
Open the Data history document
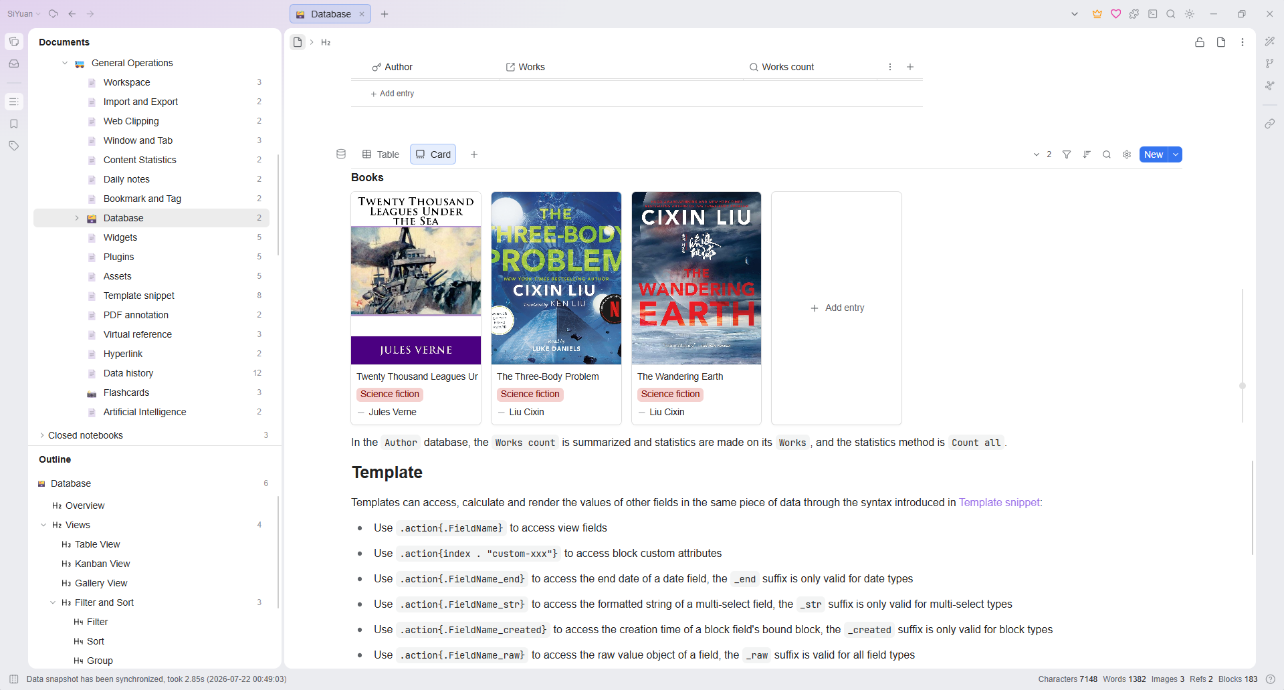pos(152,373)
